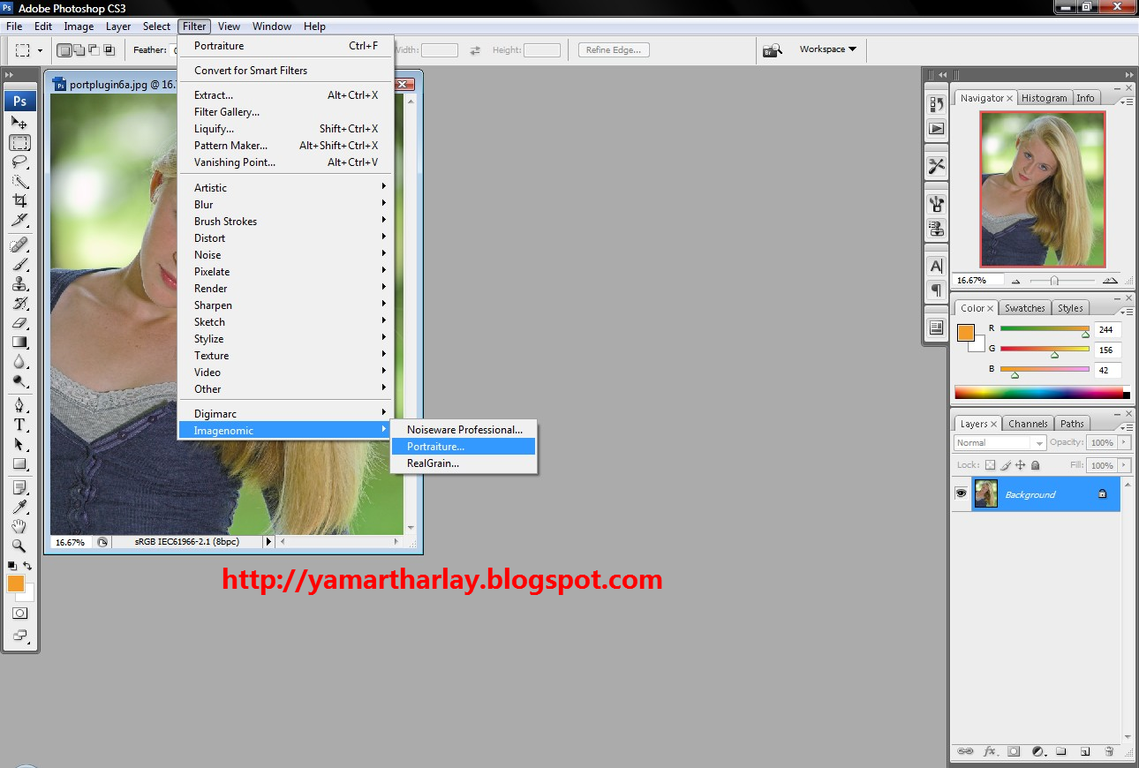Select the Lasso tool
The image size is (1139, 768).
[x=19, y=162]
